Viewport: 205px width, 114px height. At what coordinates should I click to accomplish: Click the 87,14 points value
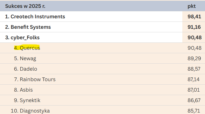[194, 79]
